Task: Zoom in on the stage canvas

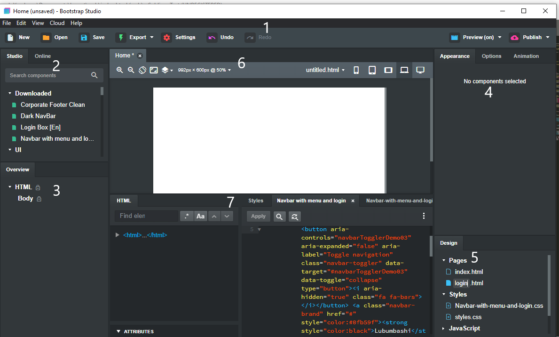Action: [x=120, y=70]
